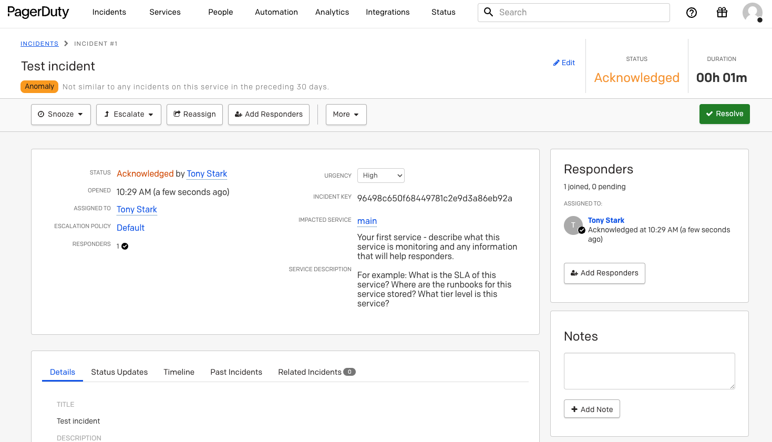Screen dimensions: 772x442
Task: Click the Acknowledged status in header
Action: click(x=637, y=78)
